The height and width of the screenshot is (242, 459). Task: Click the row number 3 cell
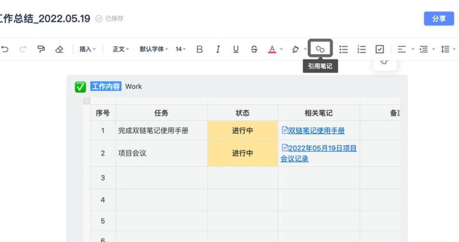103,178
